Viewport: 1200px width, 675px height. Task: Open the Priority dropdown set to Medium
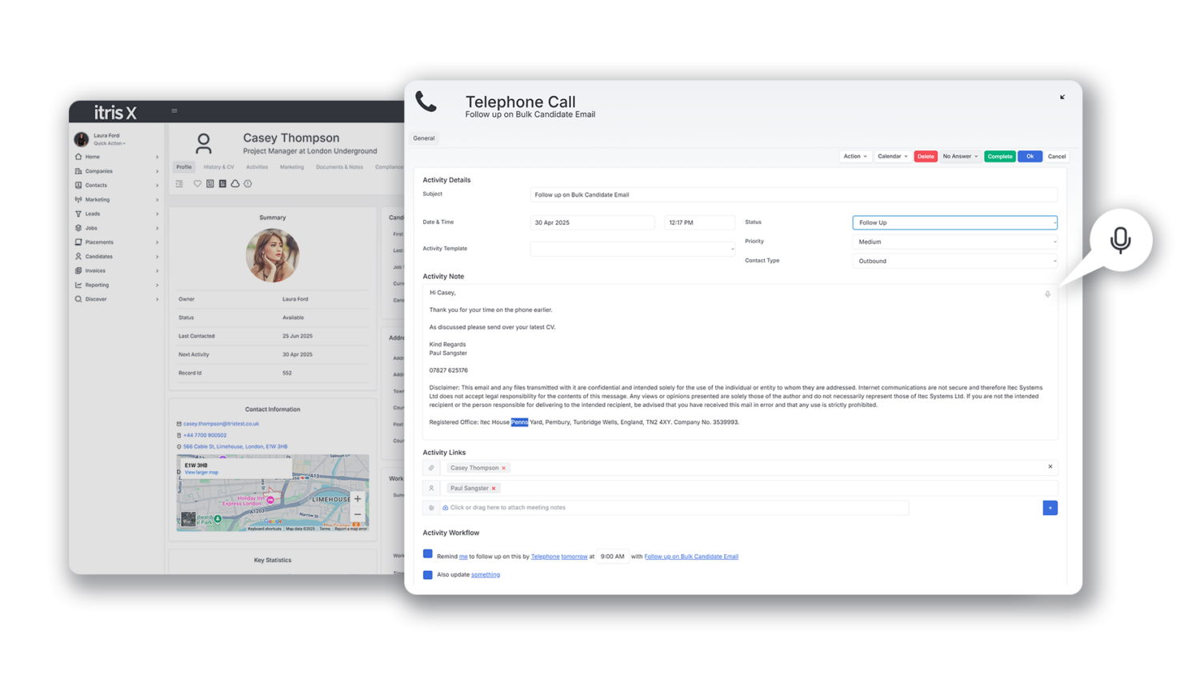(x=954, y=242)
